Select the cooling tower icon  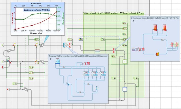(x=57, y=61)
